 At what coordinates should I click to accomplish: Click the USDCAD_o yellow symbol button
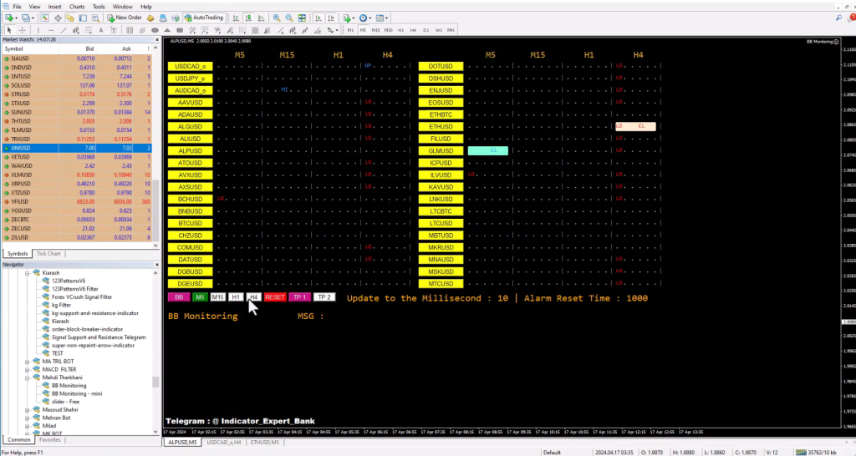click(x=190, y=66)
